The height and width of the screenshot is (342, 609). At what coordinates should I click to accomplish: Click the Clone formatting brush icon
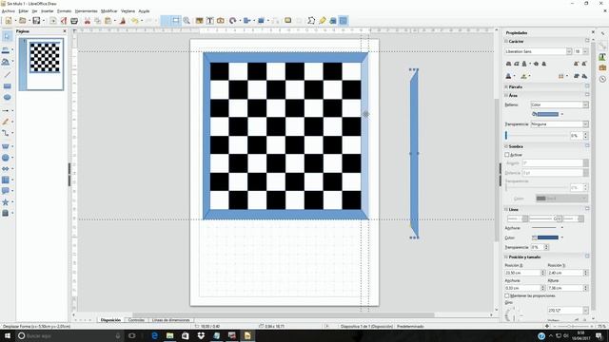[123, 21]
